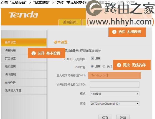Screen dimensions: 155x119
Task: Select 基本设置 in the sidebar
Action: (24, 42)
